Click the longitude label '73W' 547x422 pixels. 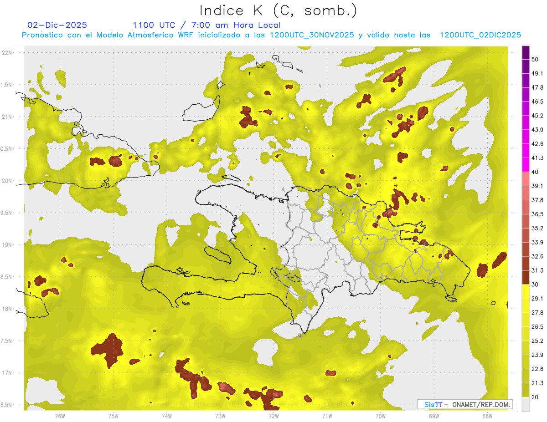point(220,416)
